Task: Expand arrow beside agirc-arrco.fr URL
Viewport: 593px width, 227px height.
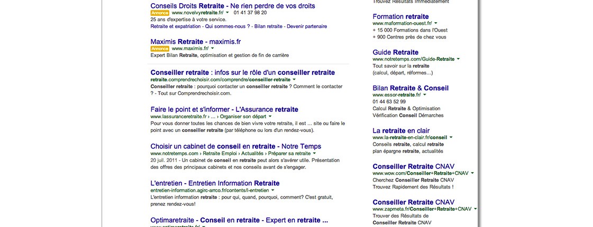Action: (272, 191)
